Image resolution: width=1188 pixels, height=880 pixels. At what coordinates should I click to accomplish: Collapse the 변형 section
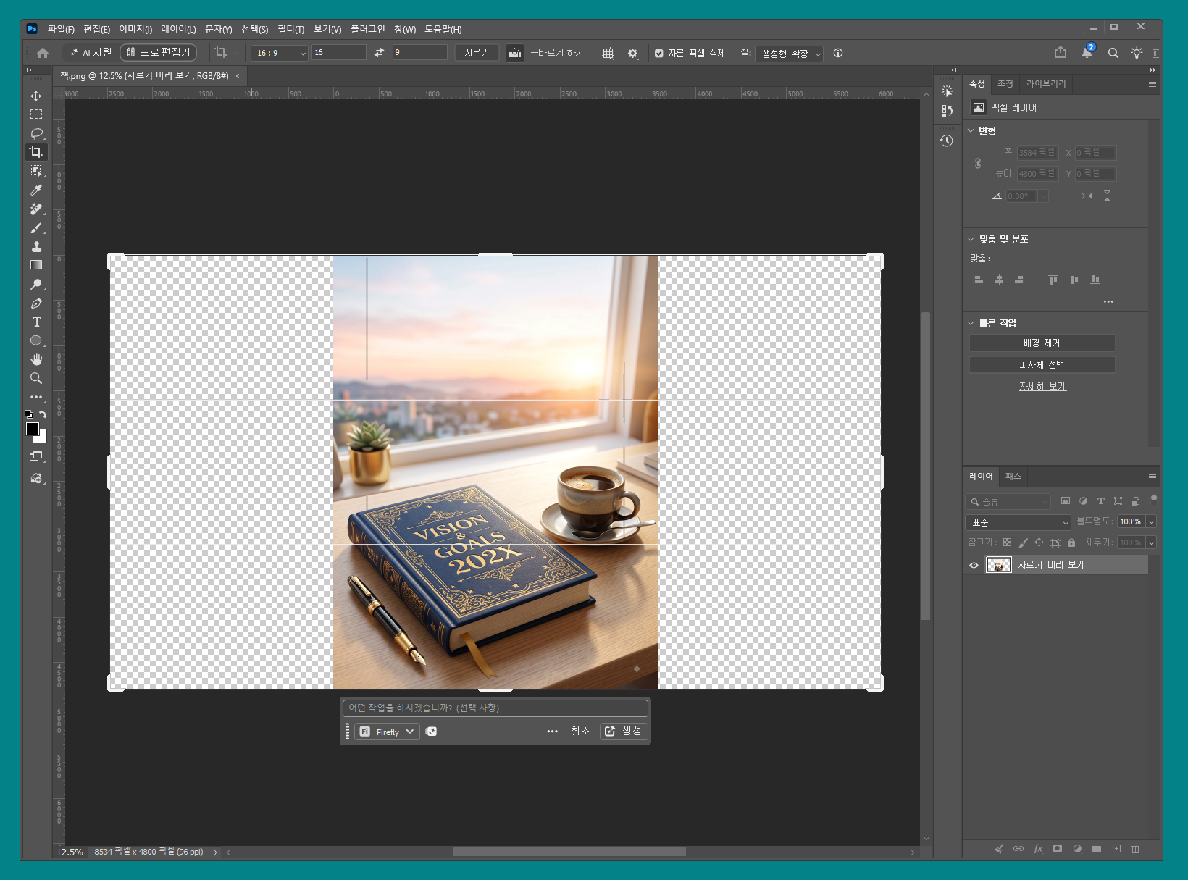pyautogui.click(x=971, y=130)
